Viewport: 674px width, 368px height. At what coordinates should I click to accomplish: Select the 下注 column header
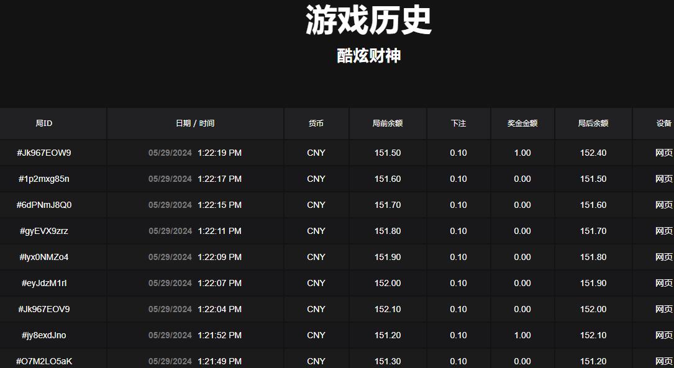pos(458,123)
